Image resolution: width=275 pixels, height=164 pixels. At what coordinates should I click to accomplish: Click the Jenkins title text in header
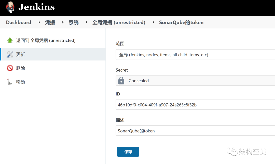pyautogui.click(x=36, y=7)
